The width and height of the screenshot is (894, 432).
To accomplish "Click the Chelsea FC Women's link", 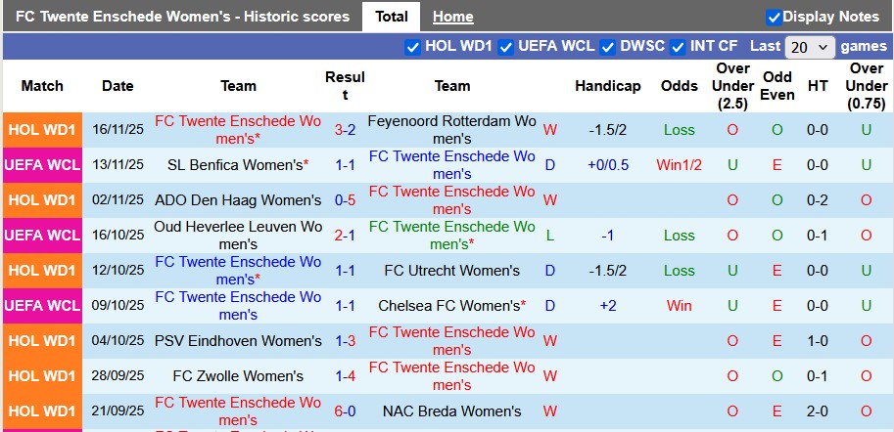I will (451, 306).
